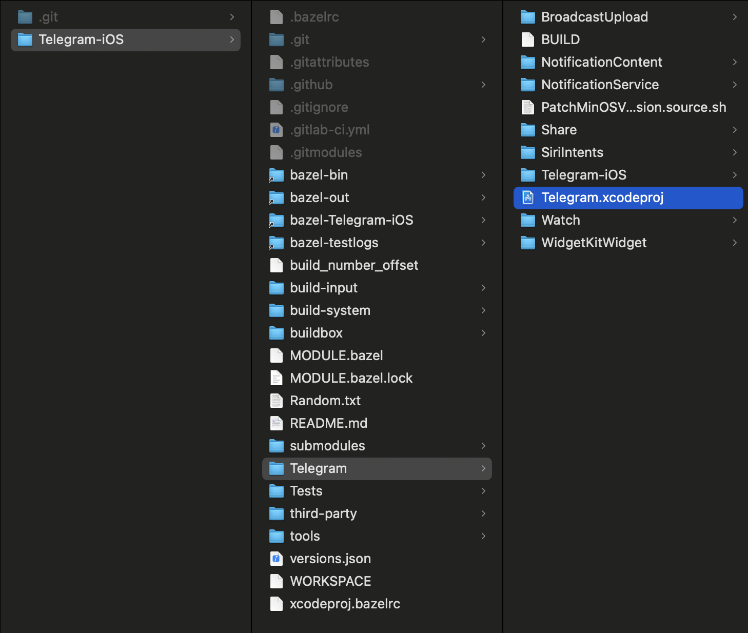The width and height of the screenshot is (748, 633).
Task: Click the .gitlab-ci.yml file icon
Action: tap(277, 130)
